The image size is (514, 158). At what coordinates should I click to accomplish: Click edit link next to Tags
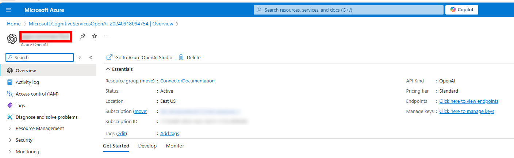point(122,133)
